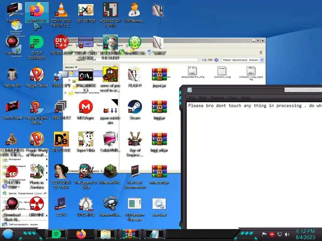Open the japan suicide sim icon

tap(110, 112)
